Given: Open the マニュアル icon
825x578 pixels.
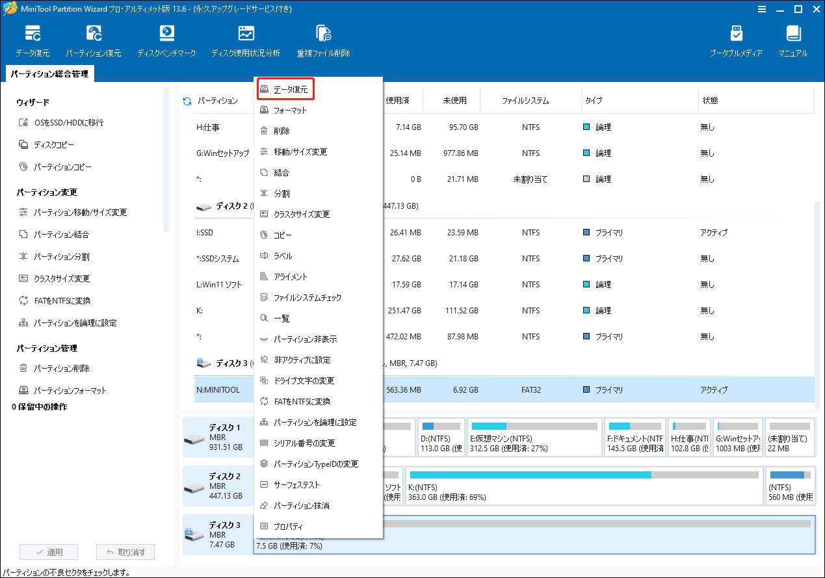Looking at the screenshot, I should pyautogui.click(x=792, y=42).
